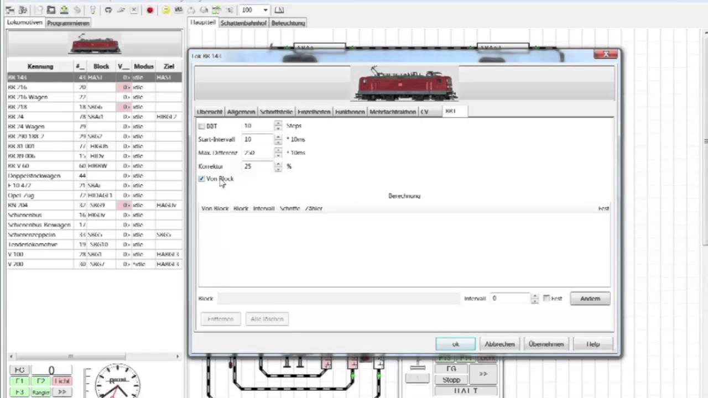Viewport: 708px width, 398px height.
Task: Switch to the Allgemein tab
Action: coord(241,112)
